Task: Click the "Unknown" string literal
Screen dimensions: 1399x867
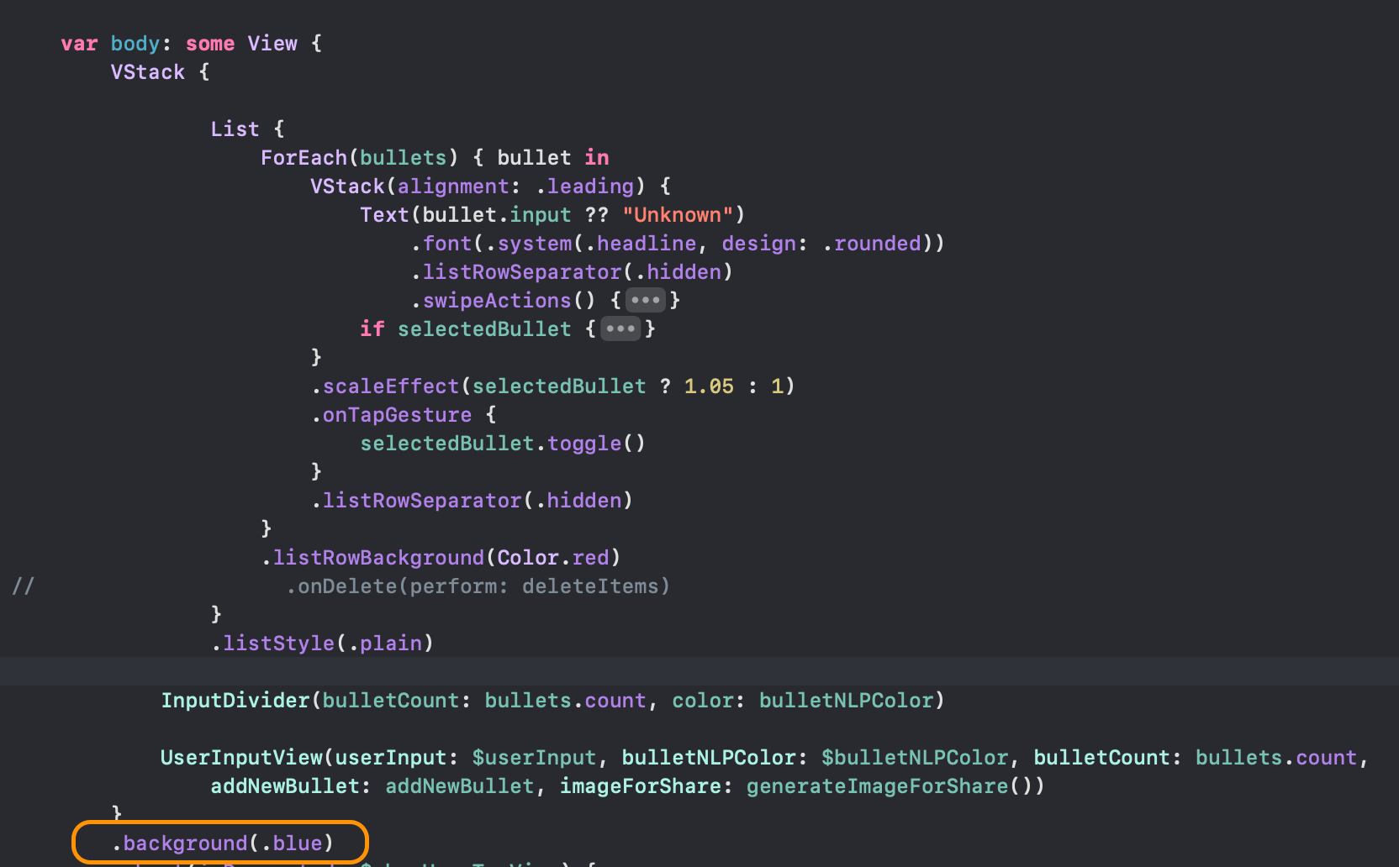Action: (x=678, y=215)
